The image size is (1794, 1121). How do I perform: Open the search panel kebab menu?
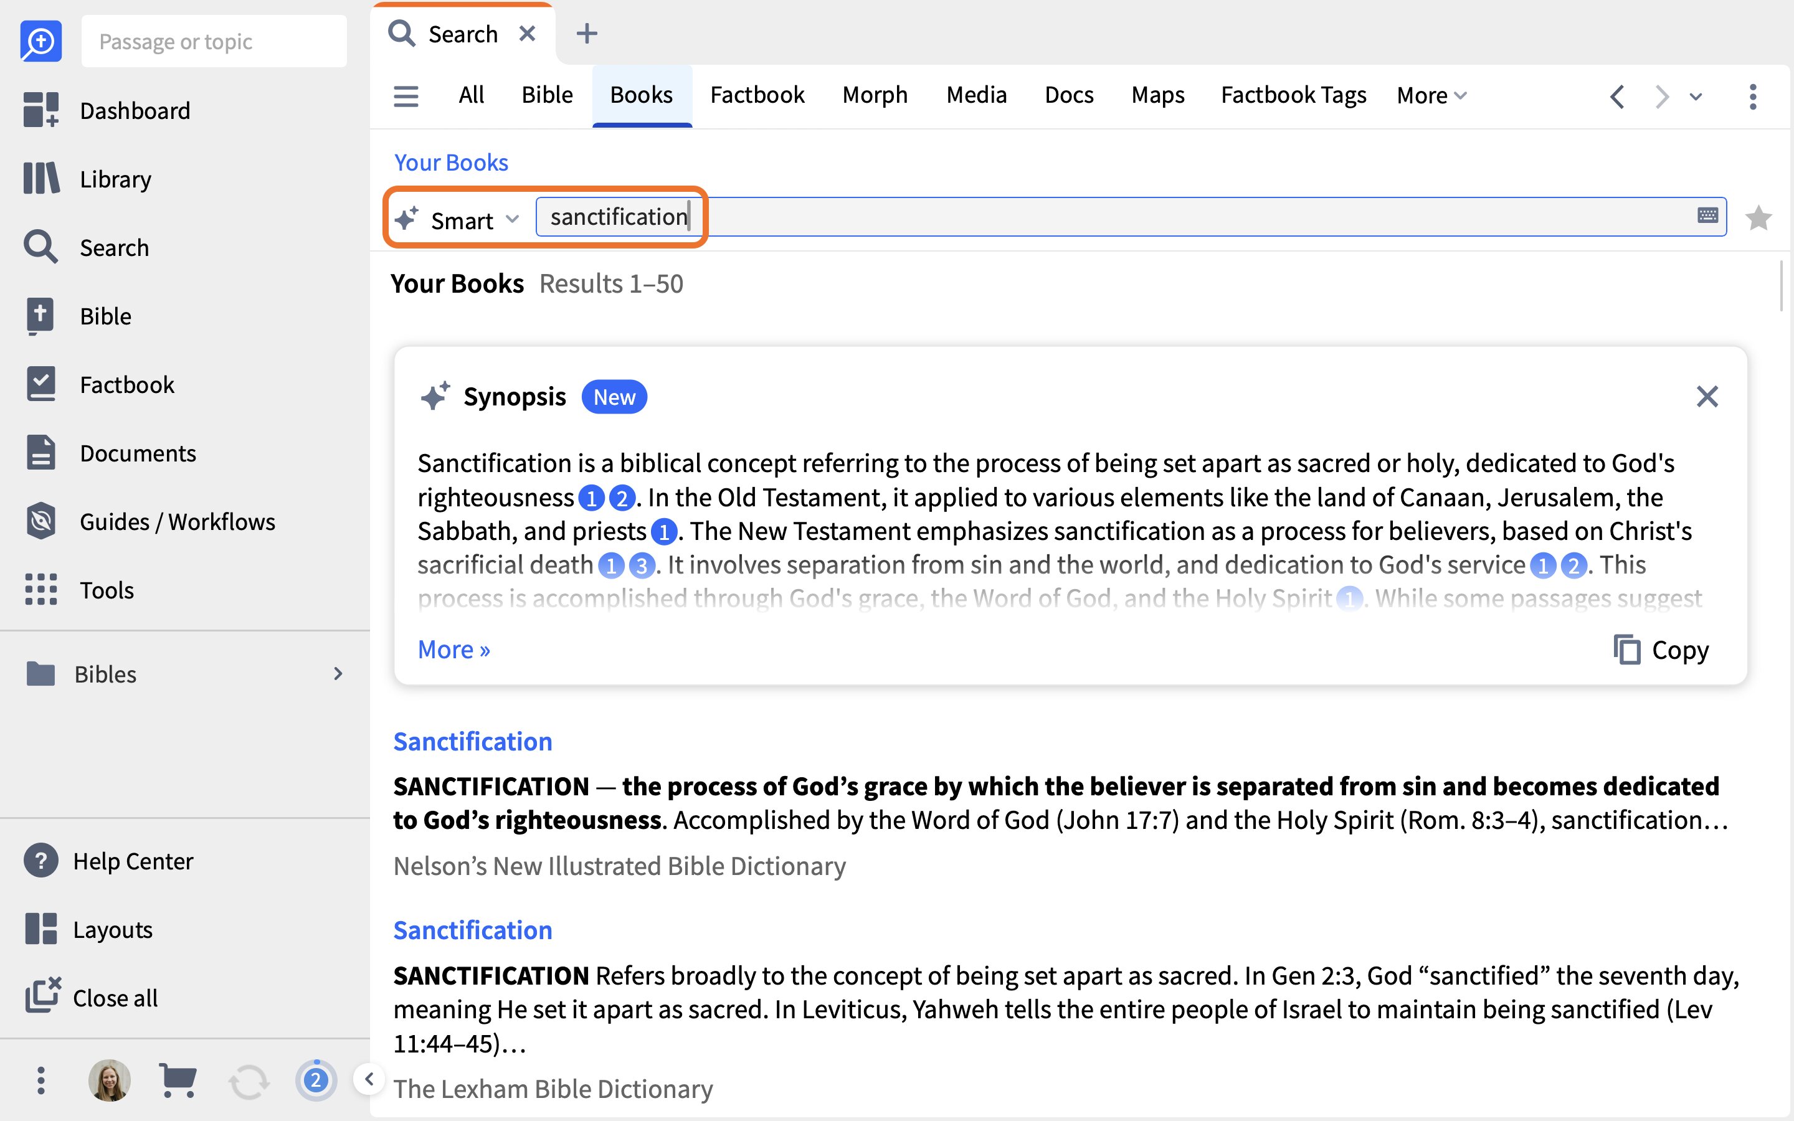click(1752, 97)
